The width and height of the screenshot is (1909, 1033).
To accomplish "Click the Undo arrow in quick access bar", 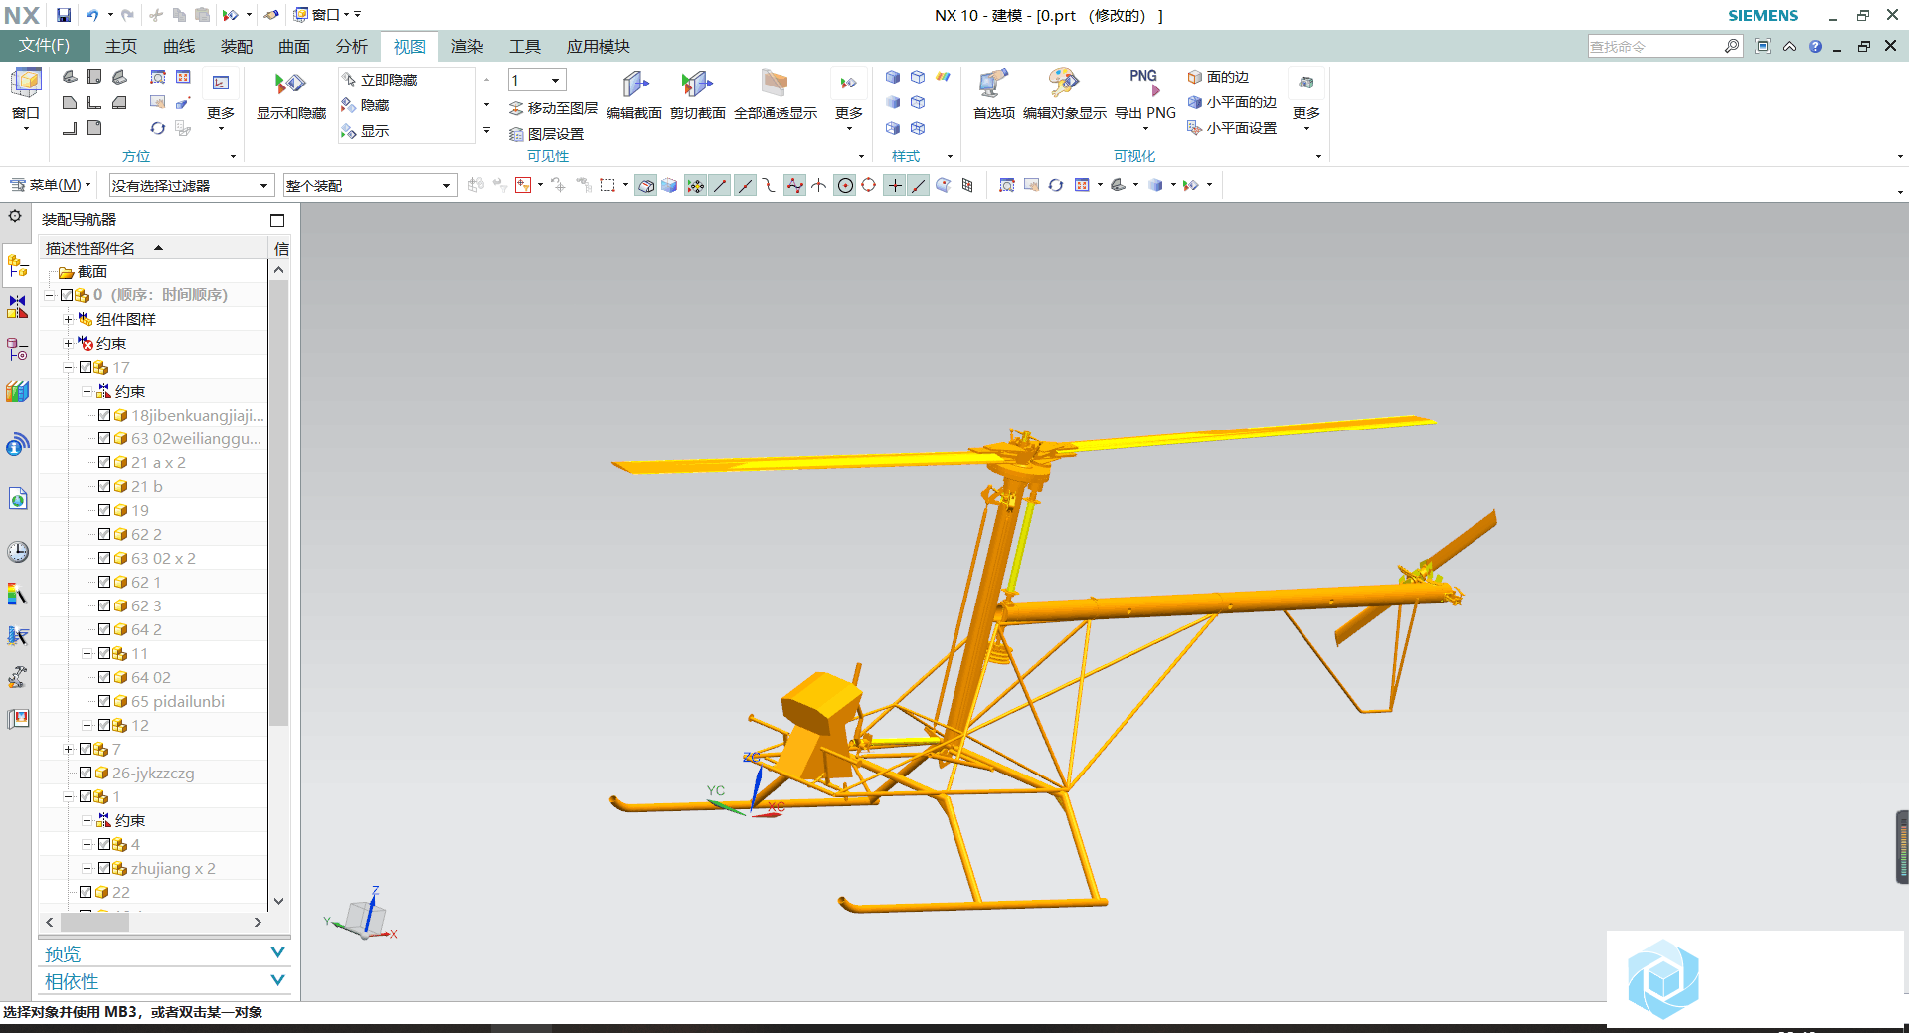I will 92,15.
